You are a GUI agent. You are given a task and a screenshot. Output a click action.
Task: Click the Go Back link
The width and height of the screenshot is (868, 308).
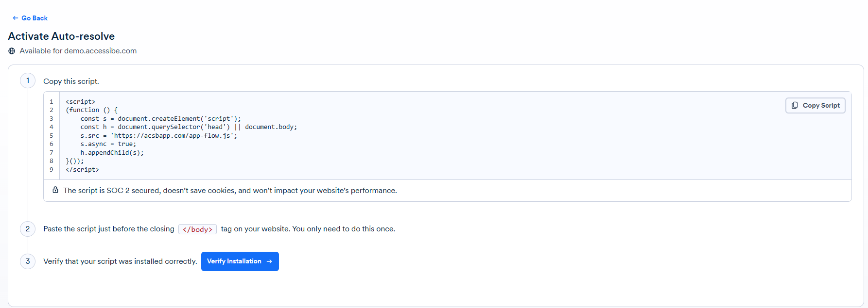click(30, 18)
